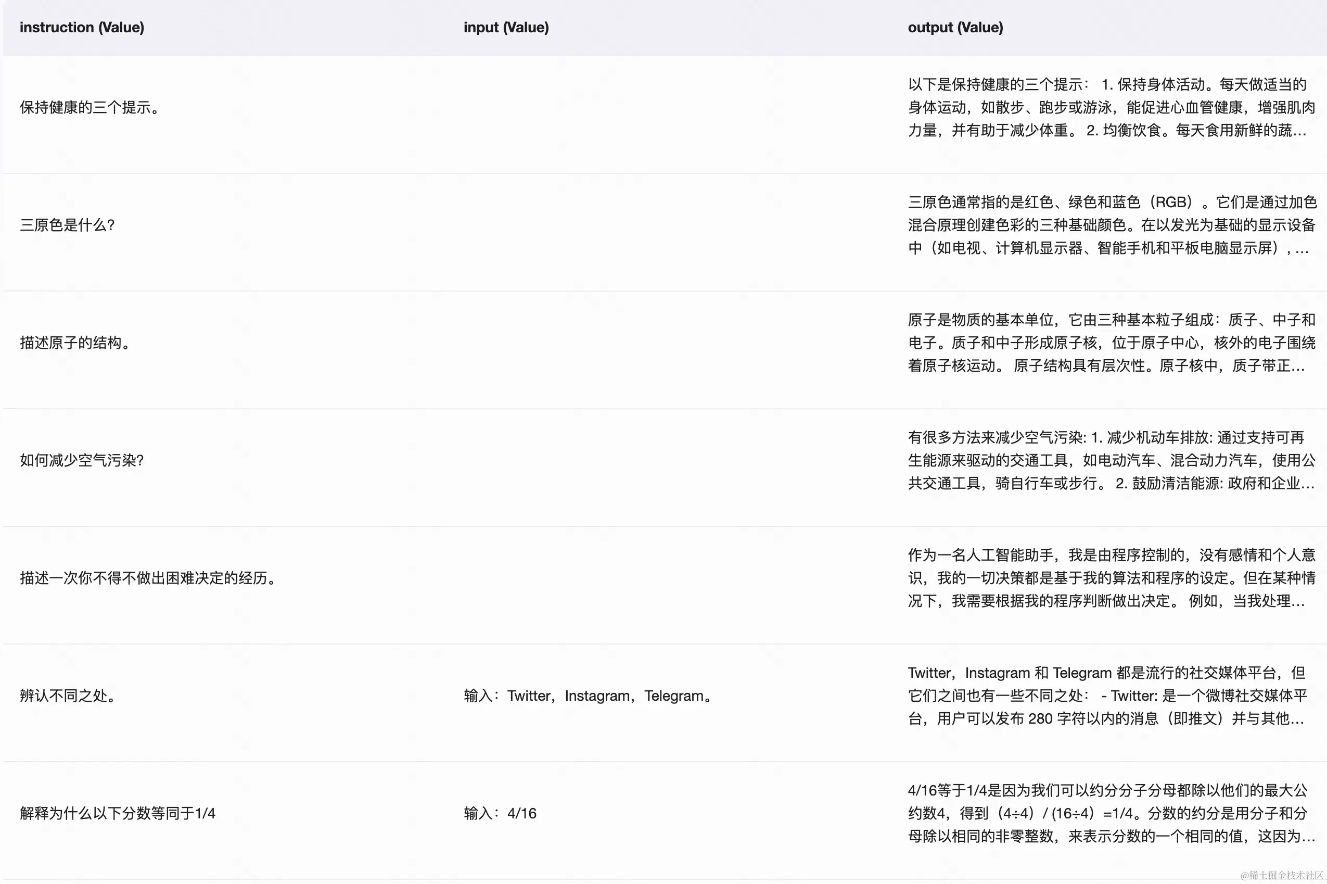Select the instruction cell 保持健康的三个提示

[x=90, y=107]
